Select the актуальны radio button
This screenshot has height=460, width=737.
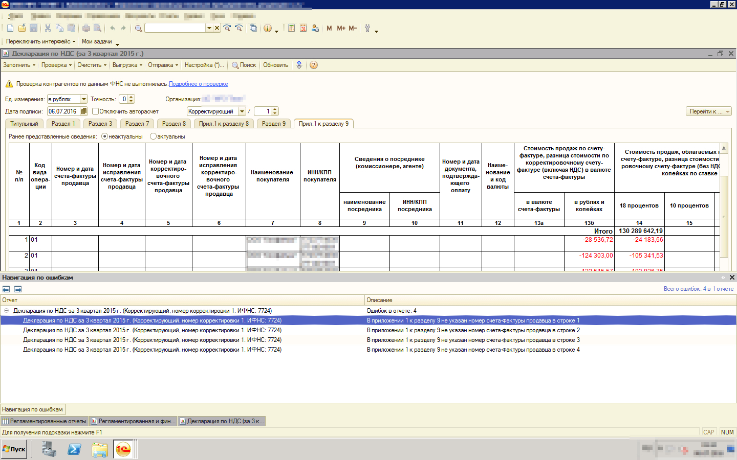pyautogui.click(x=153, y=136)
